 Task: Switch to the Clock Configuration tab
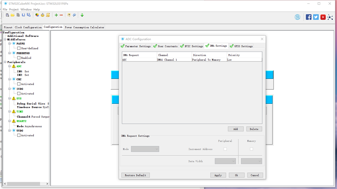point(28,27)
